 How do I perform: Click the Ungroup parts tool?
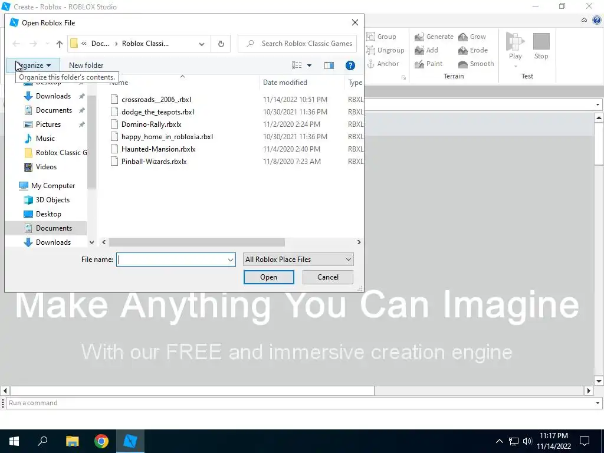(385, 50)
